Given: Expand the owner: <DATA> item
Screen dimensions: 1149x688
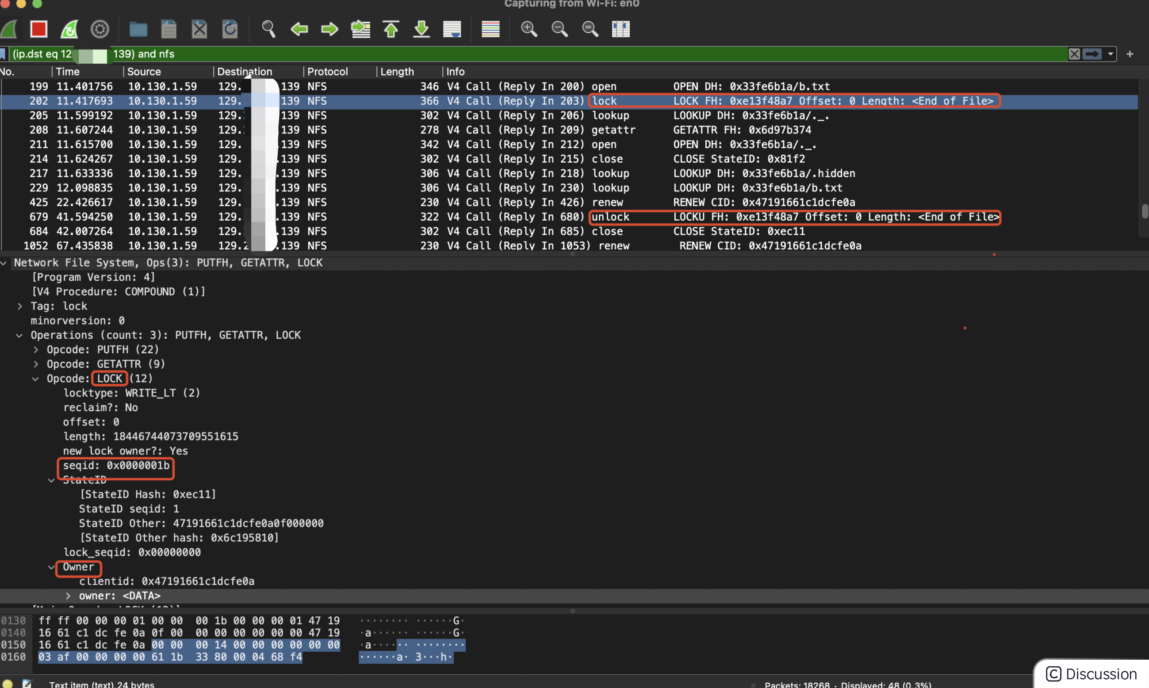Looking at the screenshot, I should pyautogui.click(x=68, y=596).
